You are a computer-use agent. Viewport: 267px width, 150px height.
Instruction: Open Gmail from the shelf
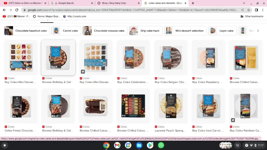click(x=117, y=145)
